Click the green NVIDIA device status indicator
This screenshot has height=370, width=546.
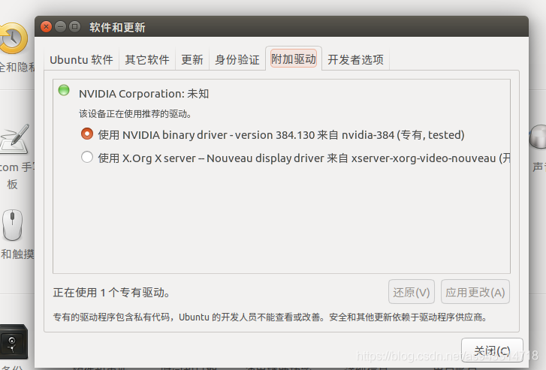tap(64, 91)
